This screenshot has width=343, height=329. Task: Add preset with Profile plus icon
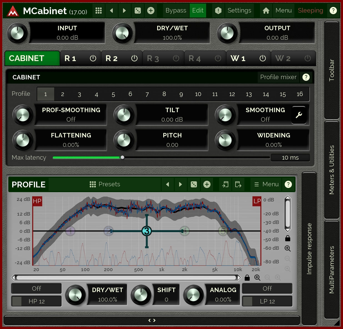tap(207, 184)
